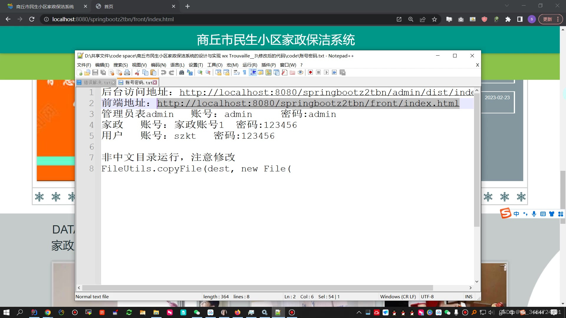Click the Cut scissors toolbar icon
This screenshot has width=566, height=318.
point(137,72)
